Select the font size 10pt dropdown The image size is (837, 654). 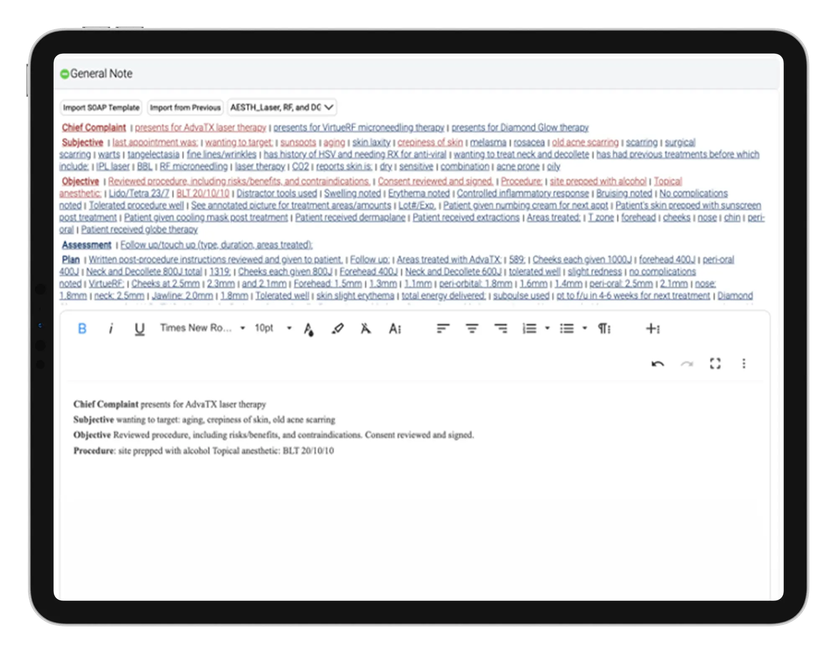pos(285,329)
